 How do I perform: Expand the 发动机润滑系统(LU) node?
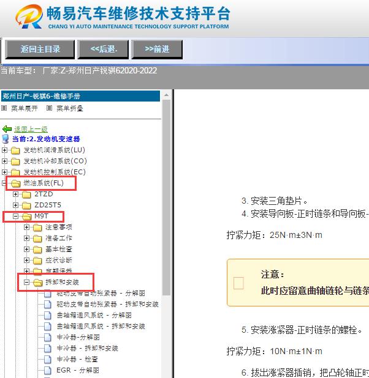coord(4,150)
